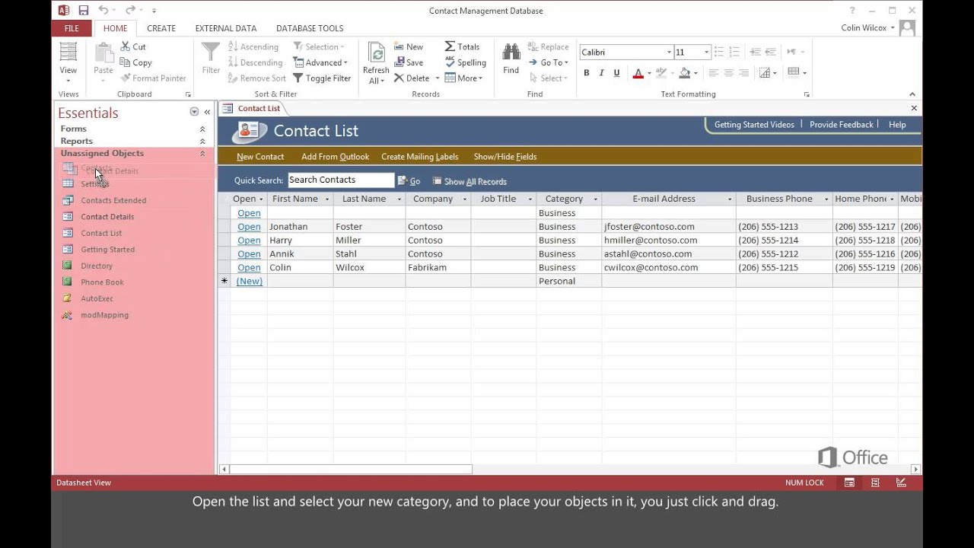
Task: Click Create Mailing Labels link
Action: (x=420, y=157)
